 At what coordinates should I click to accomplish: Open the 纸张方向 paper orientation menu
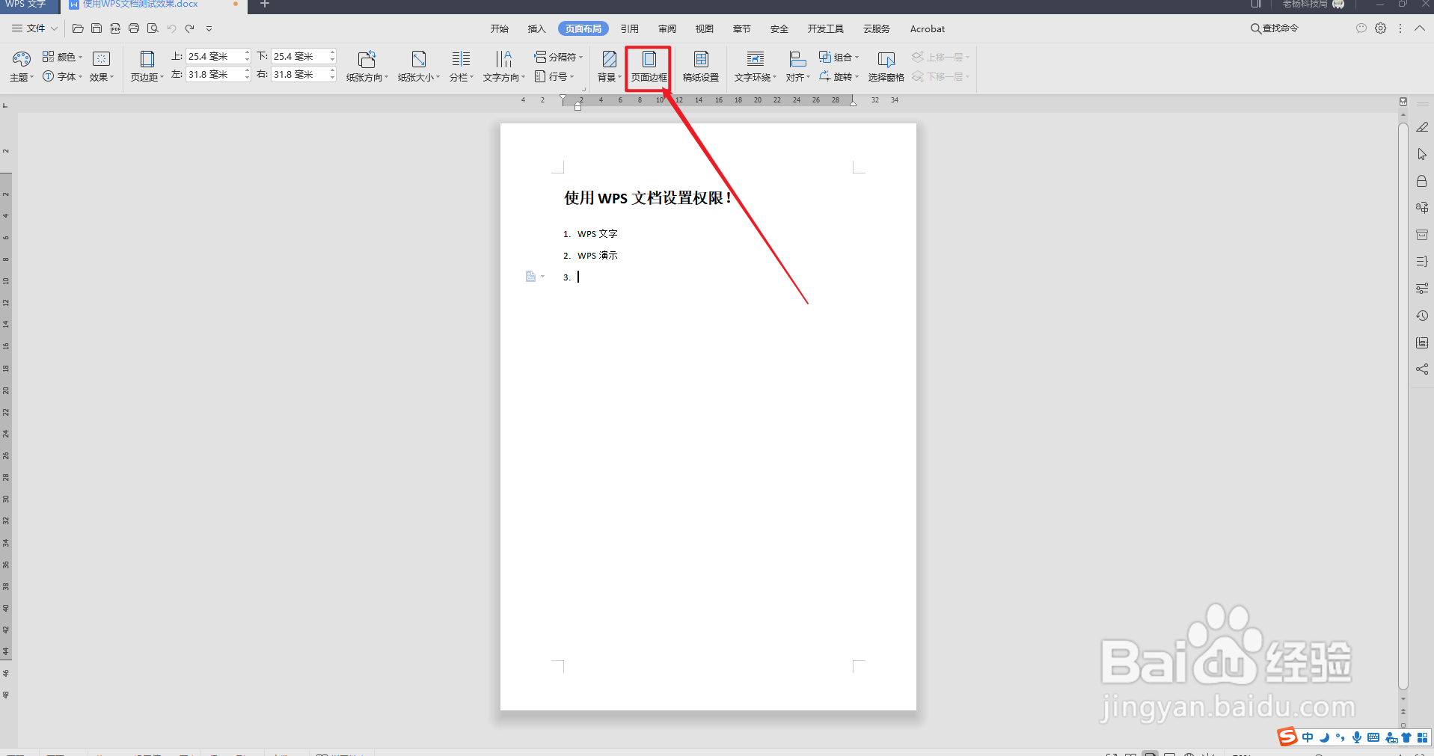point(367,67)
